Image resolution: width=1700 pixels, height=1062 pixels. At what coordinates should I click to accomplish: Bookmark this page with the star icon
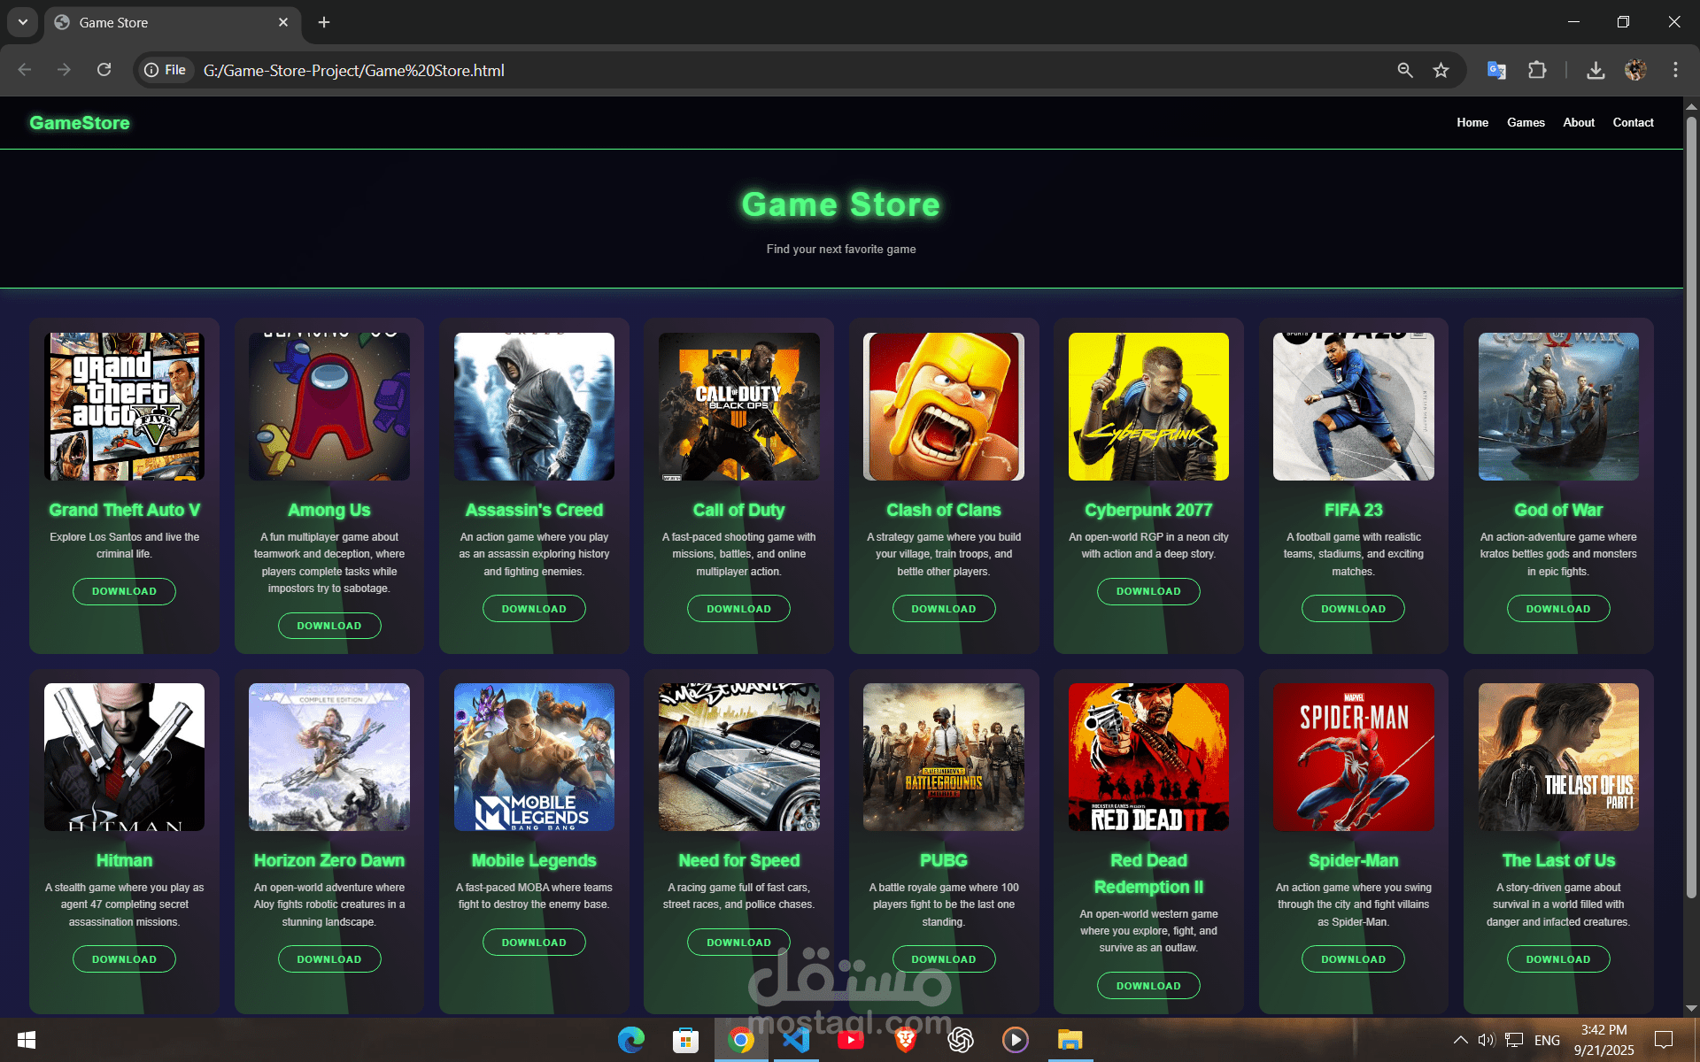pyautogui.click(x=1441, y=70)
